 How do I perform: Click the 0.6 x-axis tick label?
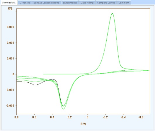[34, 117]
